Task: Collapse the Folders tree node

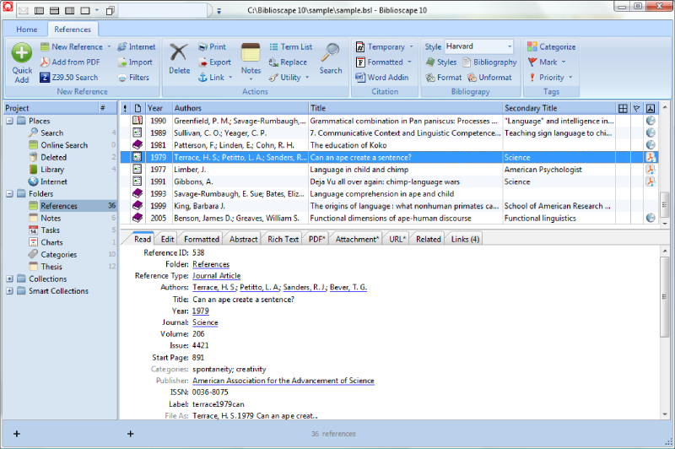Action: pos(9,194)
